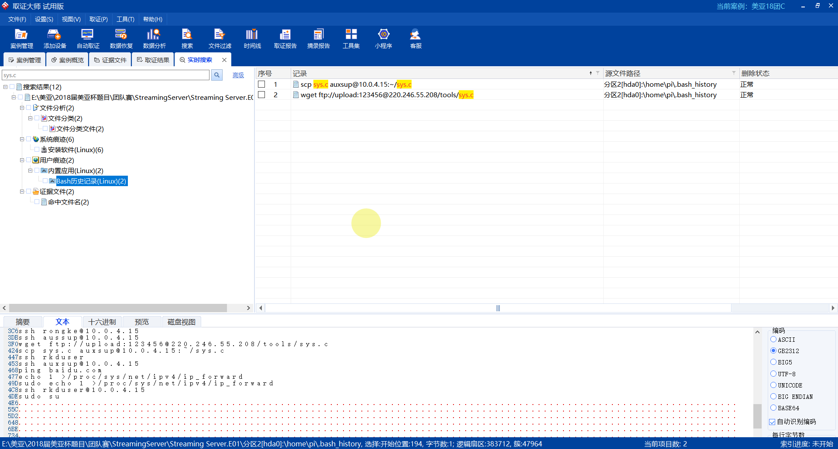Switch to the 取证结果 tab
Viewport: 838px width, 449px height.
(x=153, y=60)
